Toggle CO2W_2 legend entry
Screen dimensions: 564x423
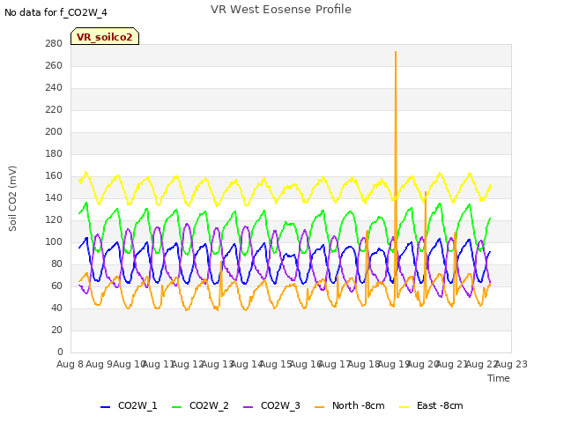tap(200, 405)
